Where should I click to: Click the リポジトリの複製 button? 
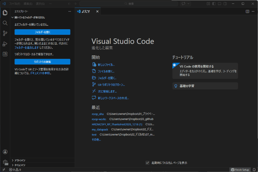pyautogui.click(x=42, y=62)
